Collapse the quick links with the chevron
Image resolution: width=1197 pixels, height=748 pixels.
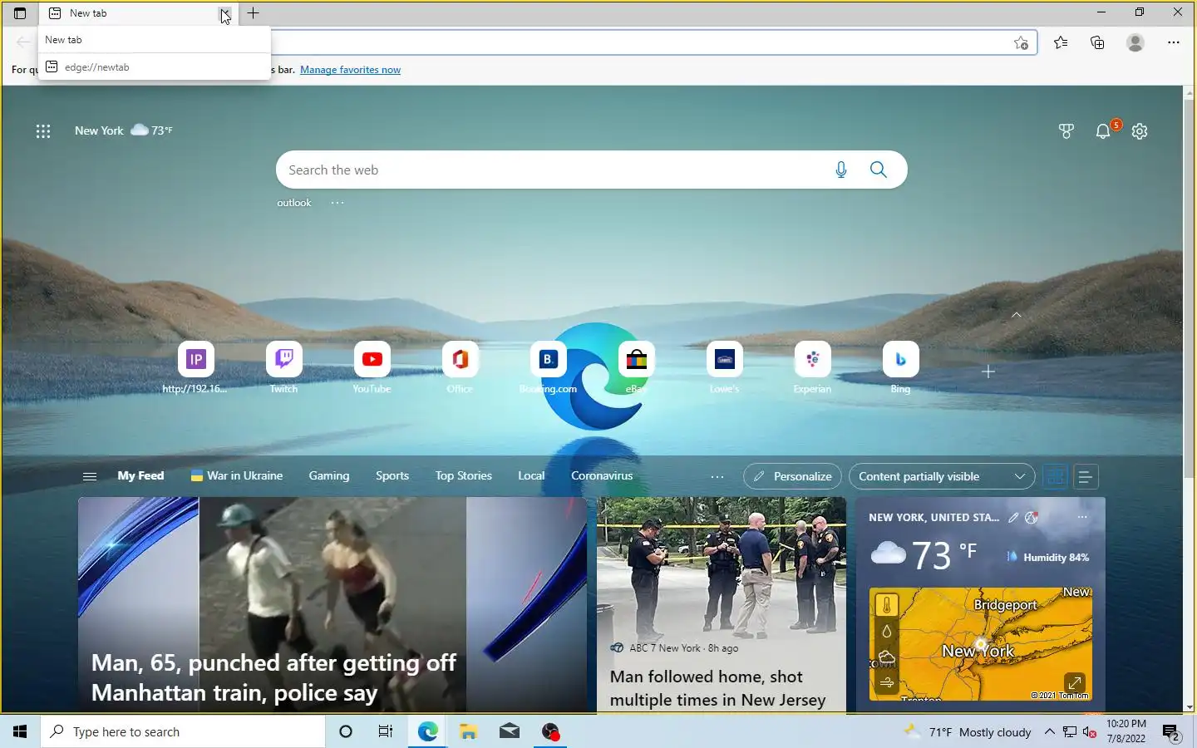(x=1017, y=315)
